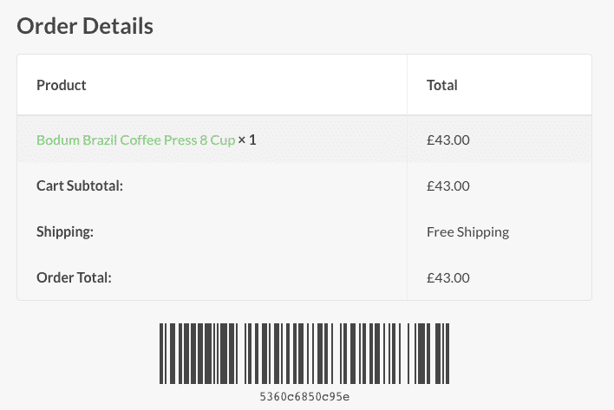Click the Order Details heading
614x410 pixels.
pyautogui.click(x=85, y=26)
